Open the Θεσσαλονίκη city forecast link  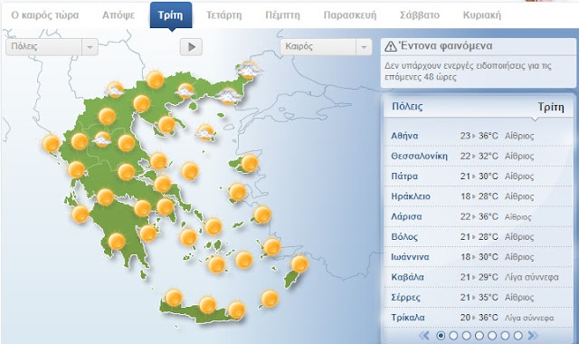click(419, 156)
